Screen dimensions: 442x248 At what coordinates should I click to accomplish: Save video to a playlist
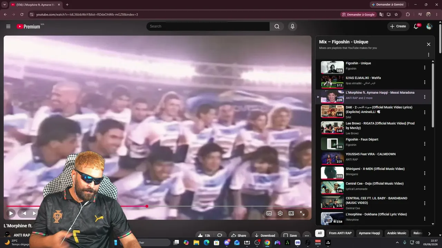pos(290,236)
